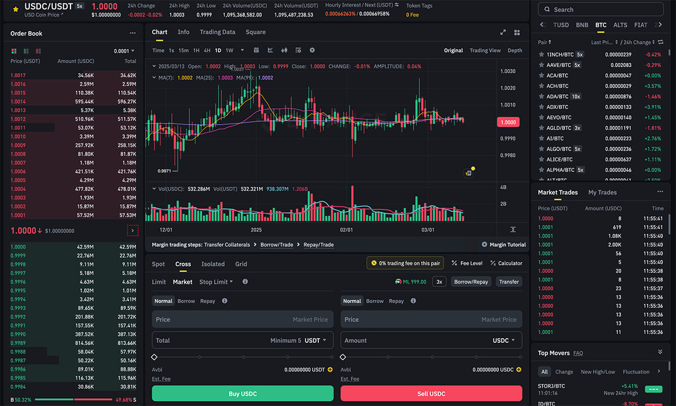
Task: Select Repay mode on sell side
Action: click(396, 301)
